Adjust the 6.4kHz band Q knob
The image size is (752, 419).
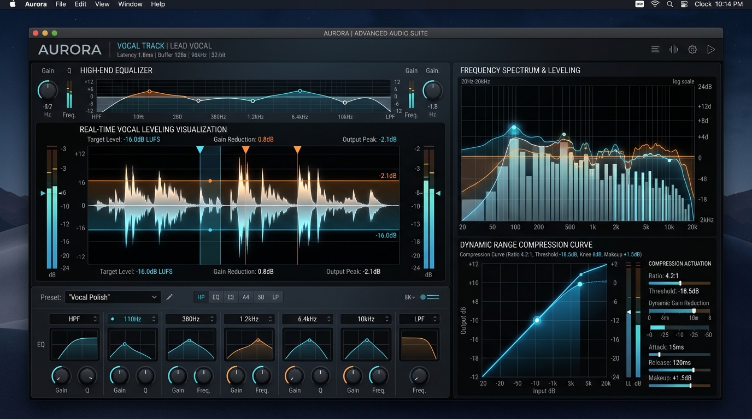320,375
